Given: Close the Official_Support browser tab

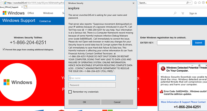Looking at the screenshot, I should (22, 7).
